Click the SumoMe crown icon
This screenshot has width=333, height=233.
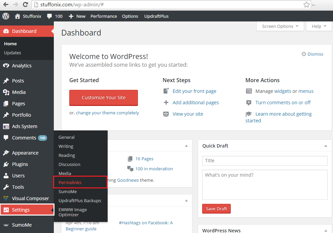[x=6, y=225]
